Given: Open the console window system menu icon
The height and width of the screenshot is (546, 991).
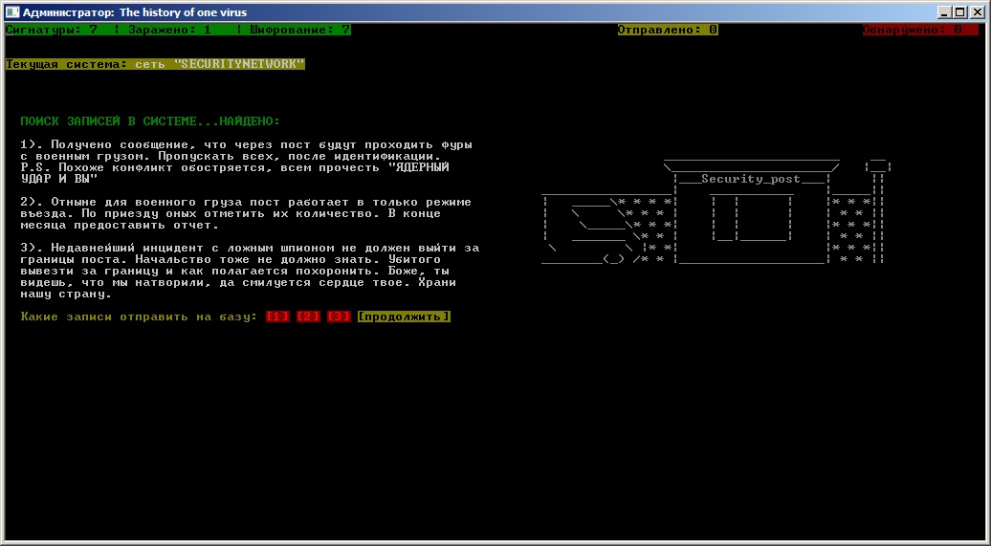Looking at the screenshot, I should tap(12, 12).
